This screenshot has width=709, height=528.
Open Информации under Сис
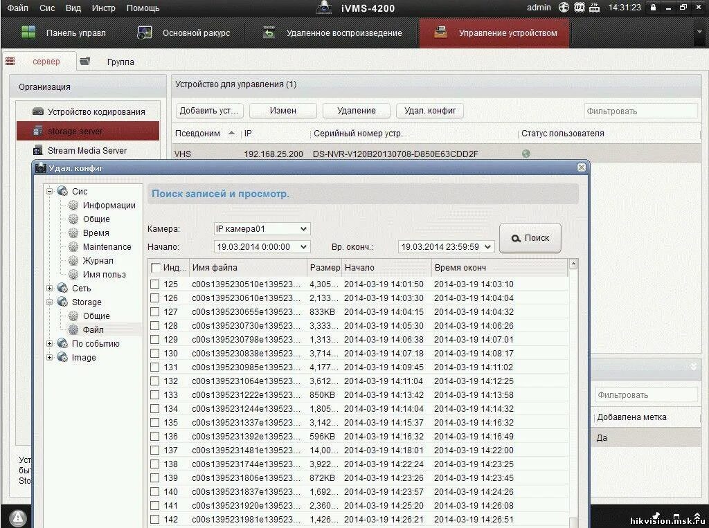[109, 206]
